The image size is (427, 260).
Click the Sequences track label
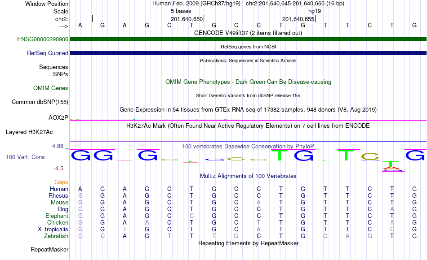point(53,67)
